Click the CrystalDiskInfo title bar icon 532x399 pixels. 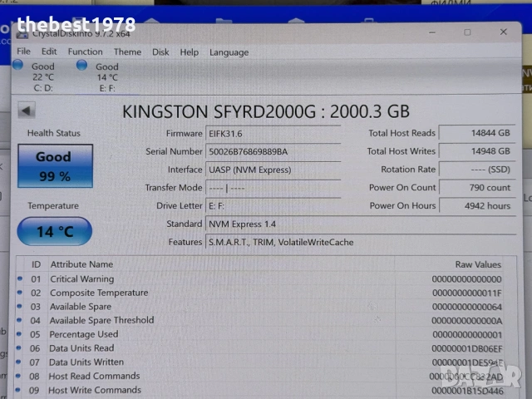point(22,34)
